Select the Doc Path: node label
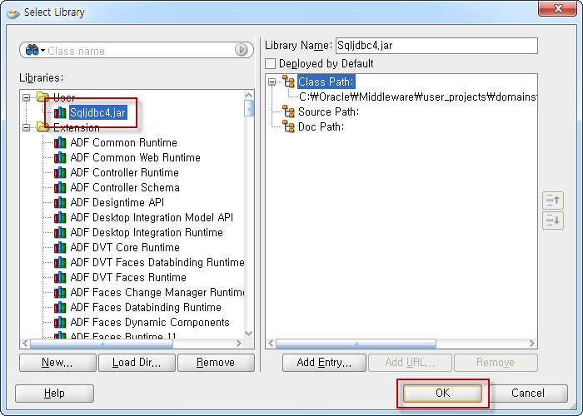 pos(321,126)
